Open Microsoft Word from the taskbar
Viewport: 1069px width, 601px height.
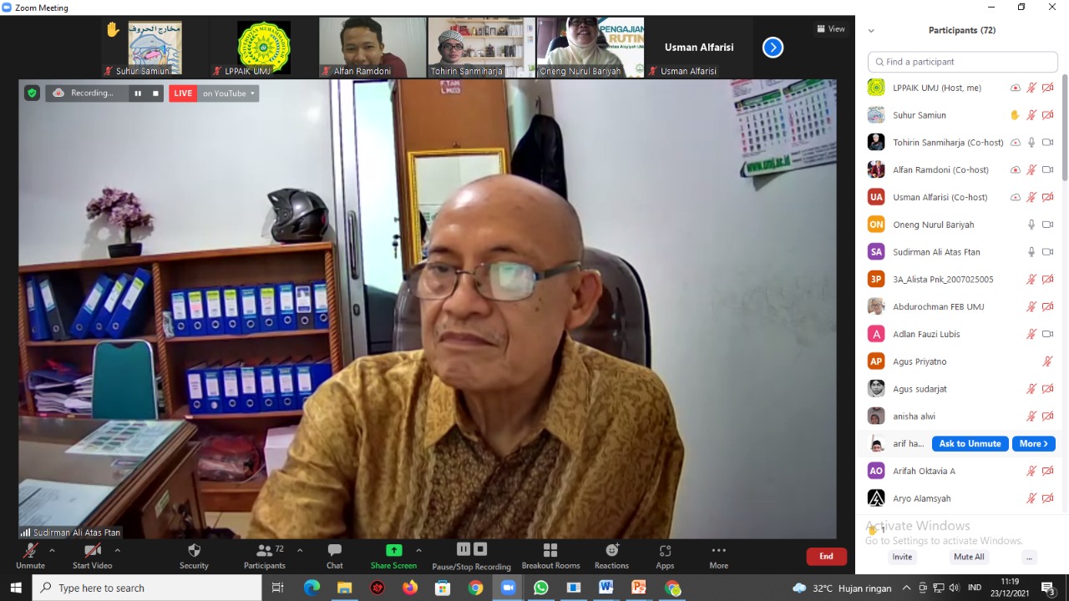(x=605, y=588)
